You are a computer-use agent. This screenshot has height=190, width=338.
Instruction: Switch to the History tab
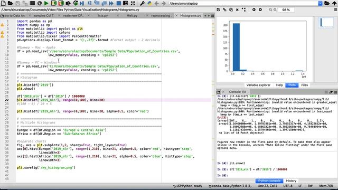point(291,180)
